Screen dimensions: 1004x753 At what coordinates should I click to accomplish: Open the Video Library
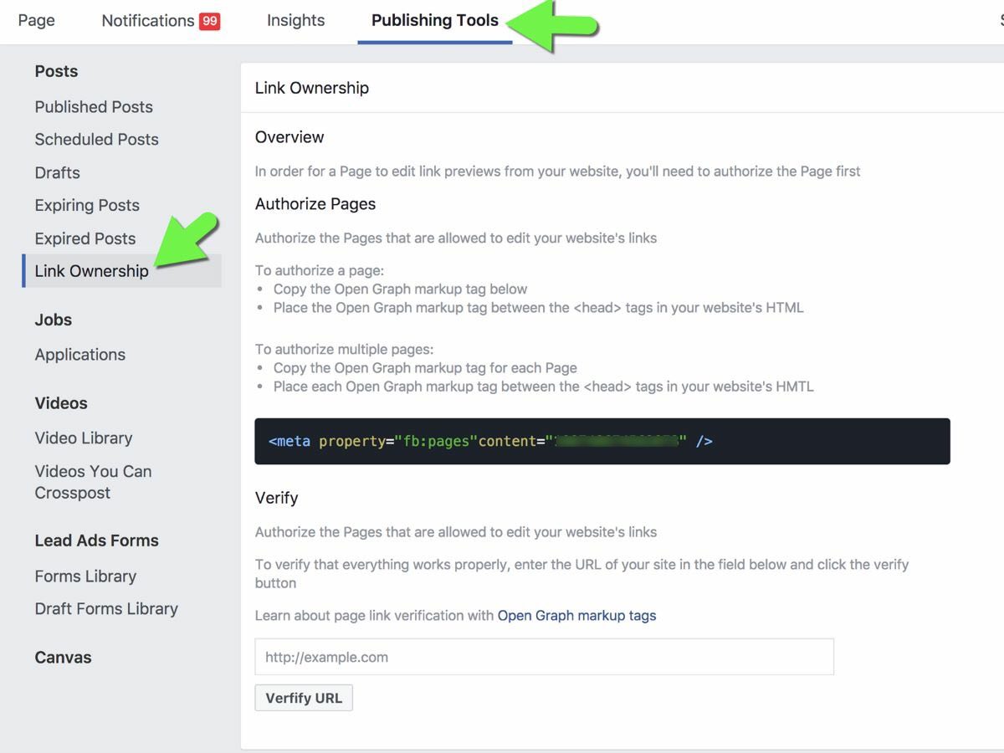84,438
